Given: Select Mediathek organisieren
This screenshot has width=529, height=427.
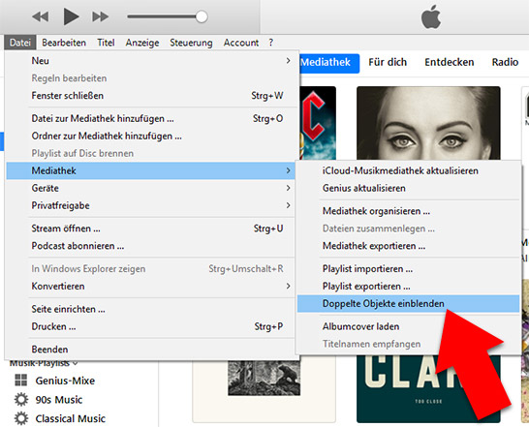Looking at the screenshot, I should pyautogui.click(x=408, y=211).
